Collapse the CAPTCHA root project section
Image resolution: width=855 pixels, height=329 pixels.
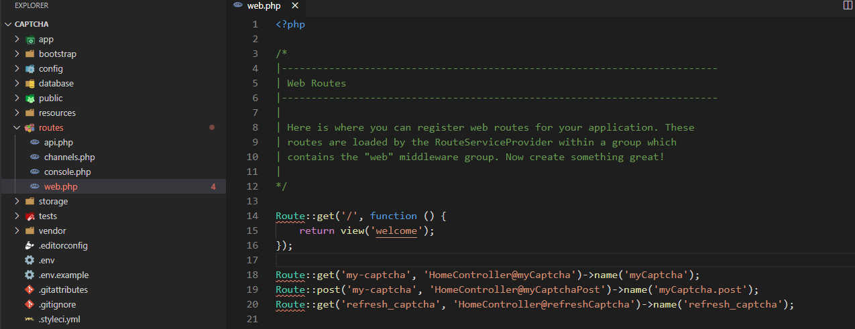(8, 24)
